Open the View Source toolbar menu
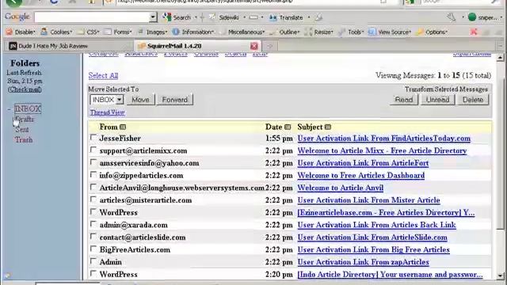This screenshot has height=285, width=507. (391, 32)
